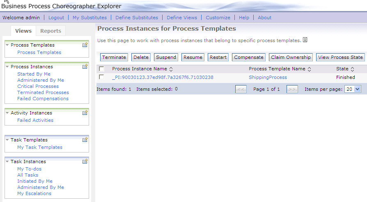
Task: Sort by Process Instance Name arrows
Action: tap(171, 69)
